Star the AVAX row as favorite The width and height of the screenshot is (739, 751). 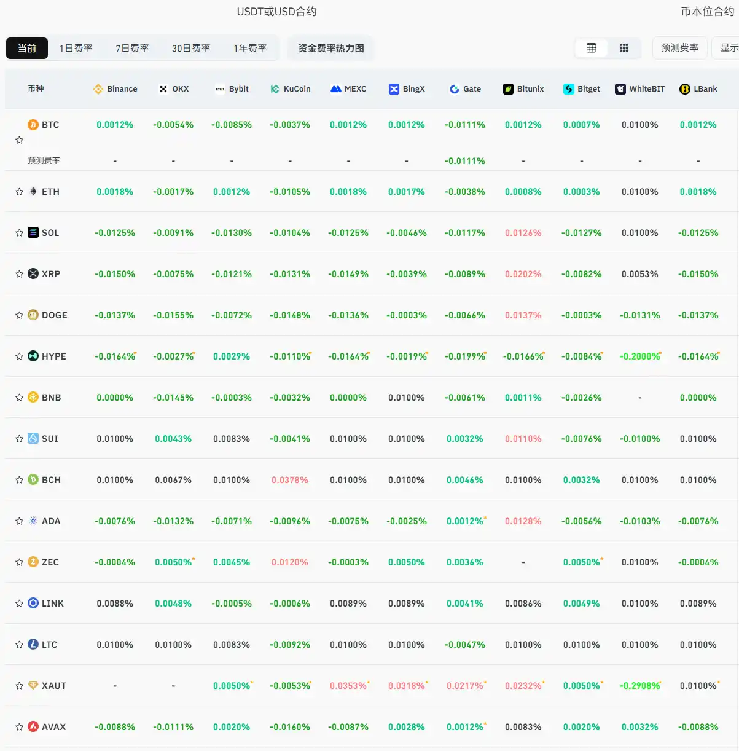coord(20,727)
